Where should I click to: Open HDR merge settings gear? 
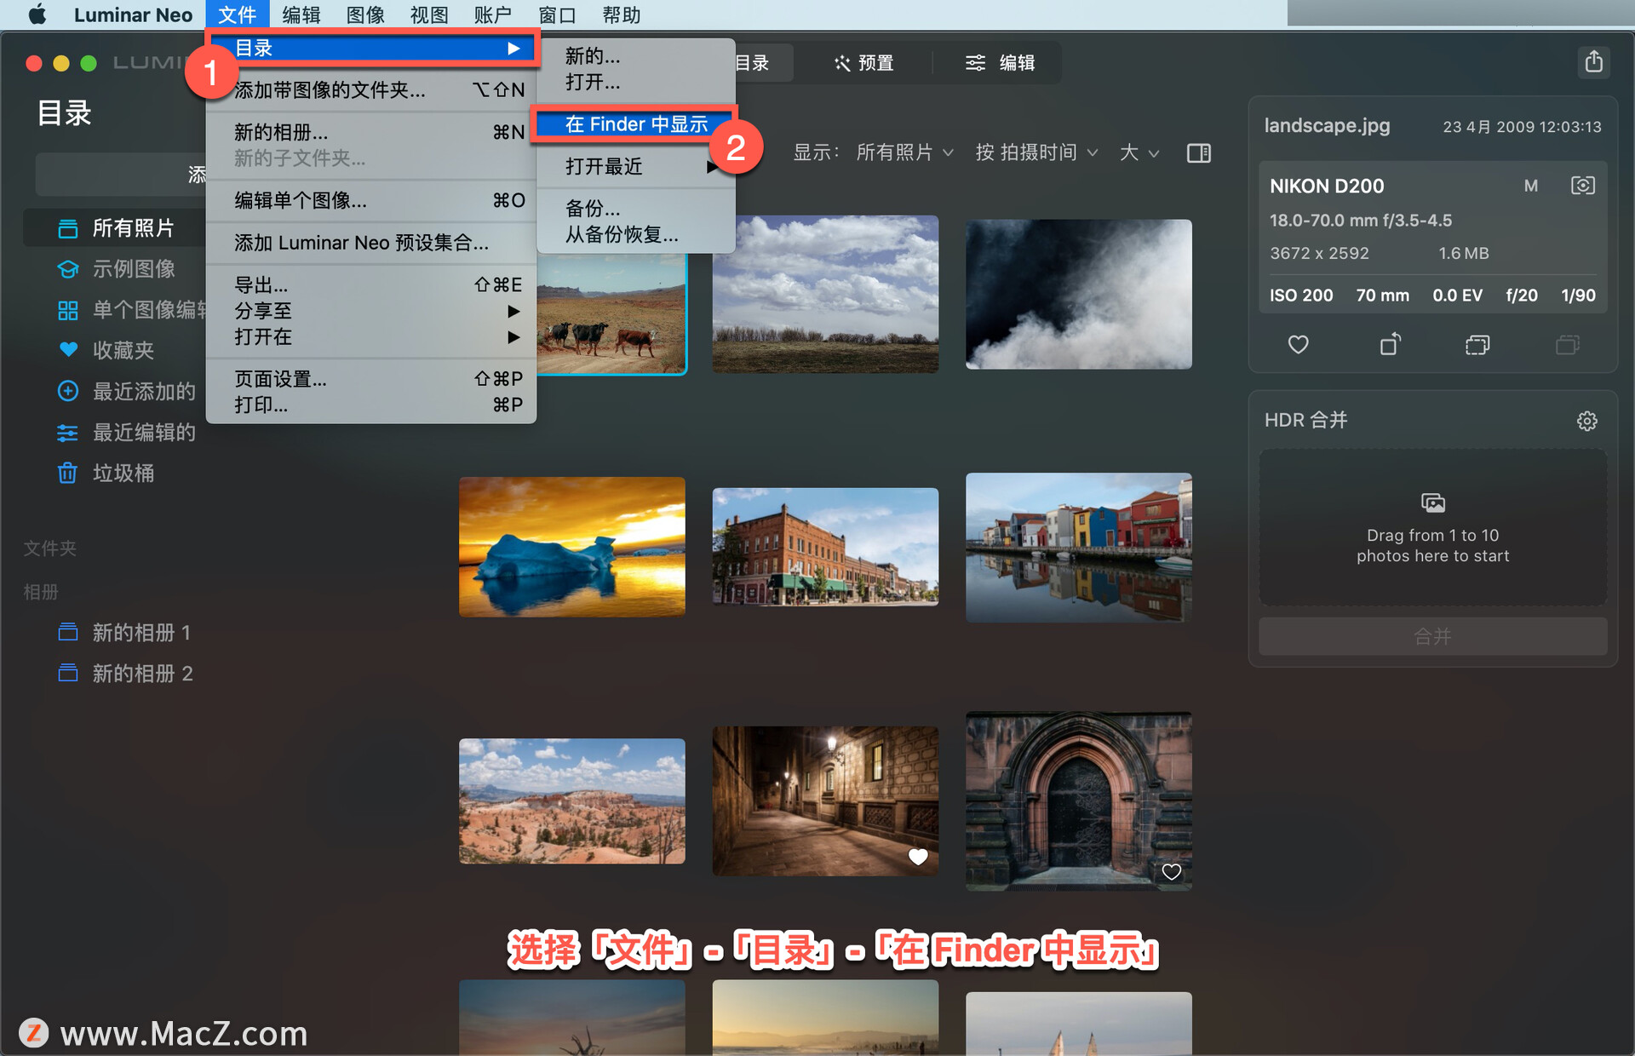pos(1586,421)
